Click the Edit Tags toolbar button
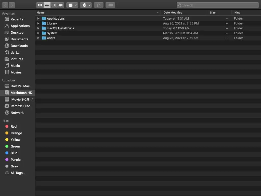This screenshot has width=261, height=196. coord(110,5)
